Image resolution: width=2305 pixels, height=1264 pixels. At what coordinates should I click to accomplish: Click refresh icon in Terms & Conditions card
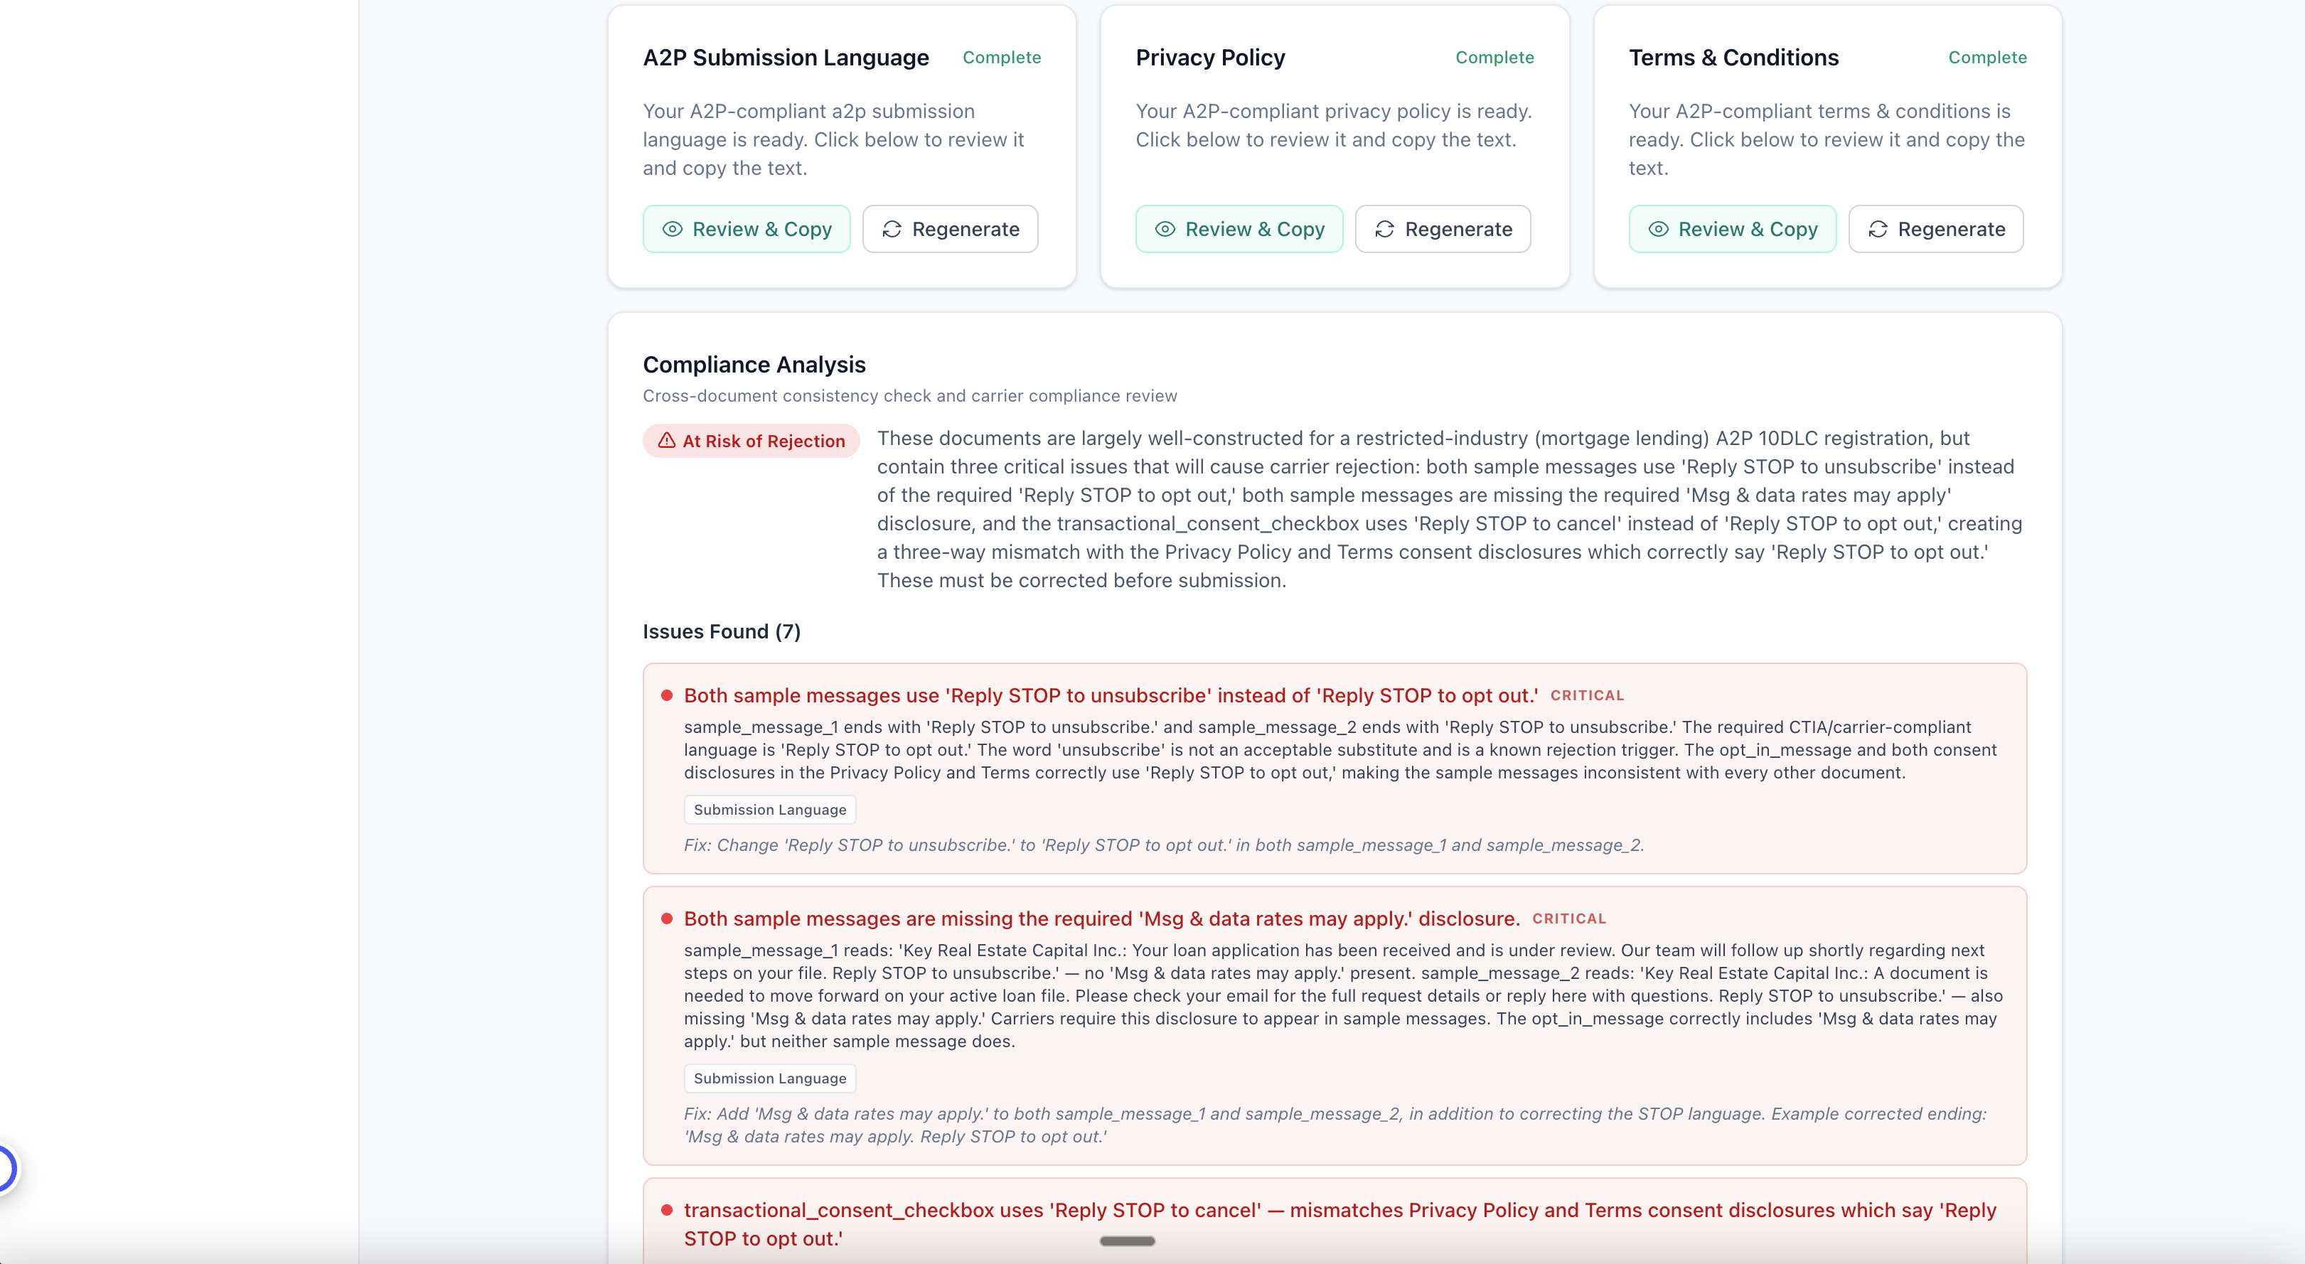(x=1878, y=229)
